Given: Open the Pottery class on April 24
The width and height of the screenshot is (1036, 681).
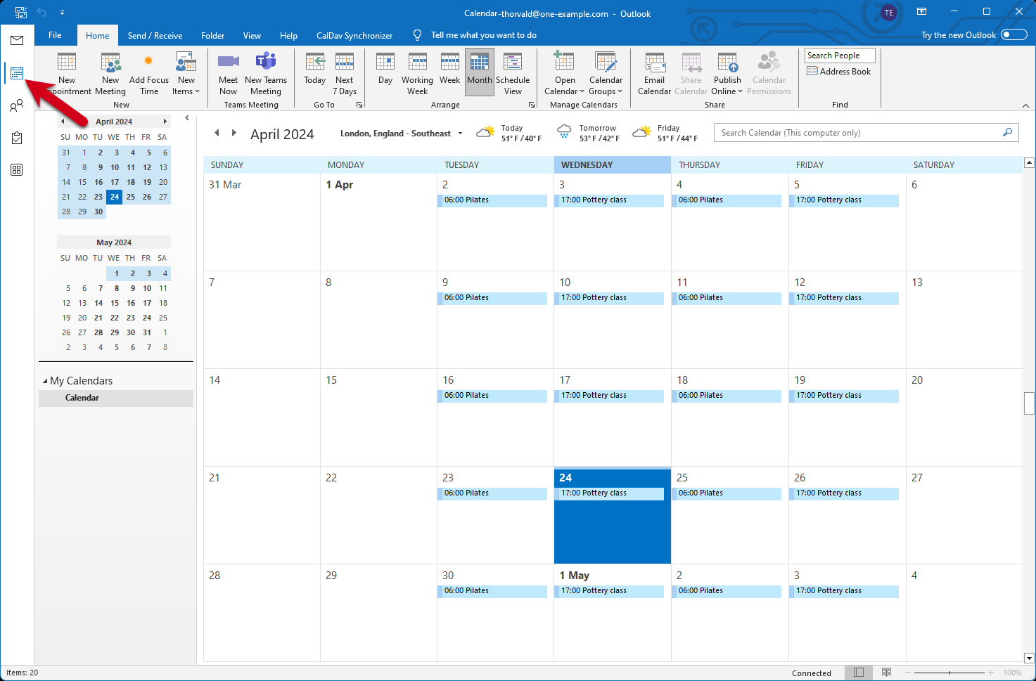Looking at the screenshot, I should (609, 493).
